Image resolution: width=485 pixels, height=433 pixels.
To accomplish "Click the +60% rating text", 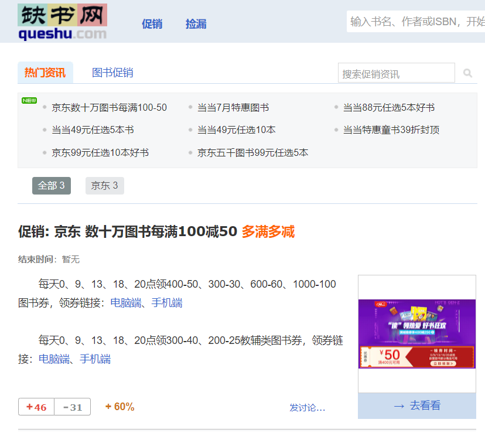I will coord(119,407).
